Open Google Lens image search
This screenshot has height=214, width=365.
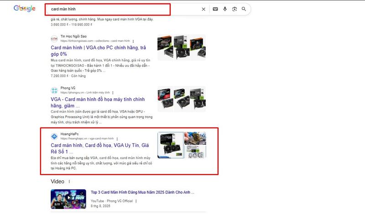point(235,9)
